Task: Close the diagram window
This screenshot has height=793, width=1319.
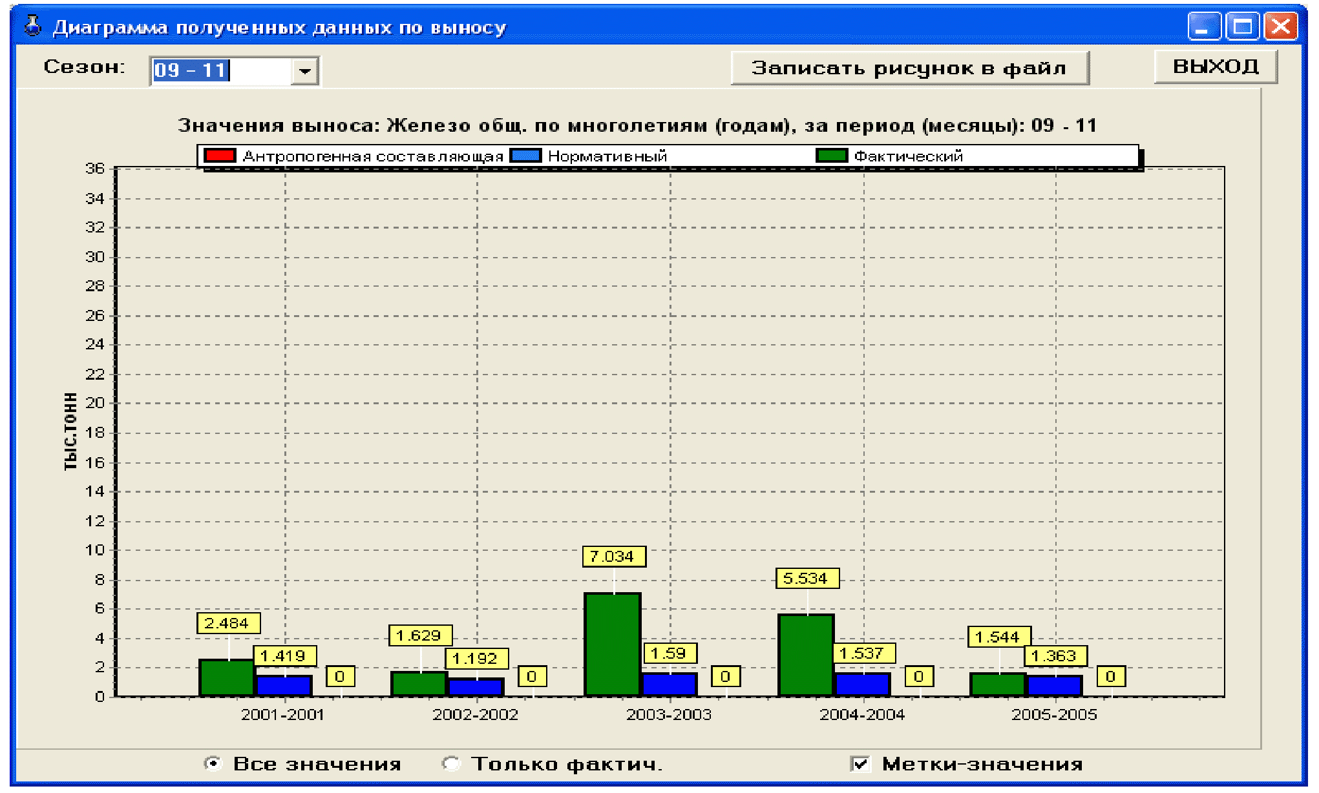Action: click(1281, 26)
